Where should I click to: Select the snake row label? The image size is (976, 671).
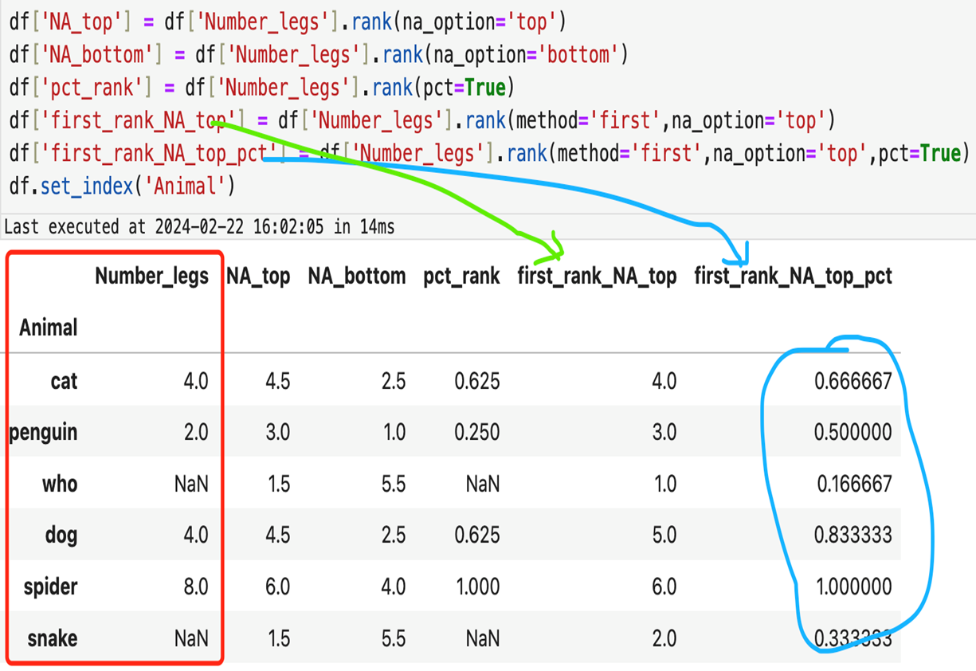[53, 638]
